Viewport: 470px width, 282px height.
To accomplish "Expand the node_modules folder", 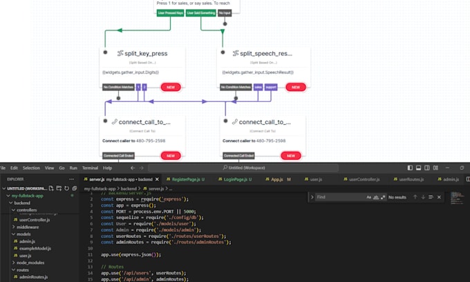I will 13,263.
